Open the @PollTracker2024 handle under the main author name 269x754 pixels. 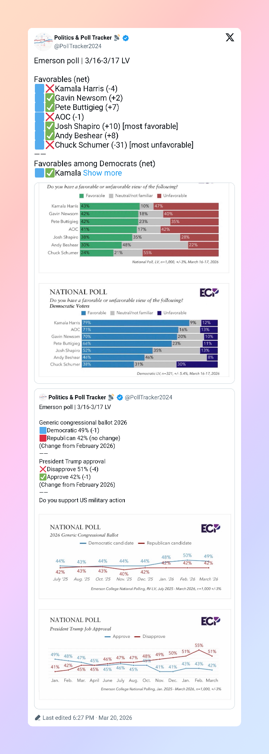[x=78, y=46]
